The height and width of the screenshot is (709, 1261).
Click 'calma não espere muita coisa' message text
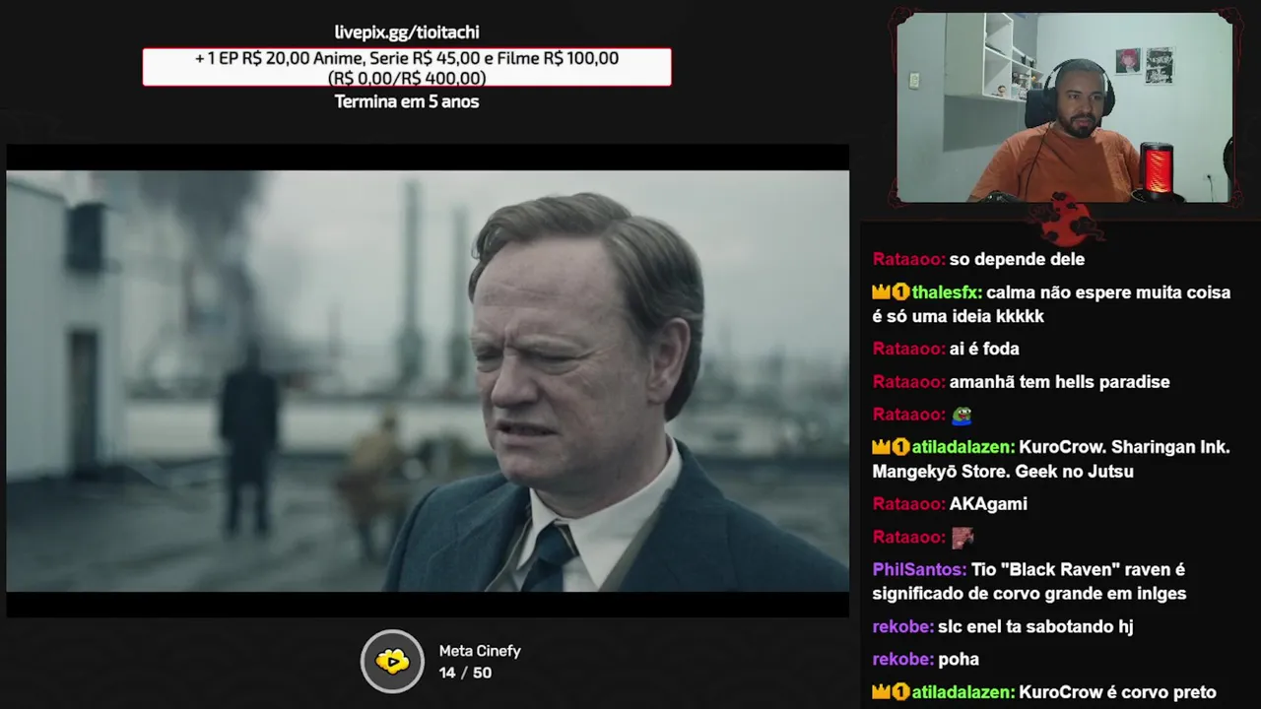(1108, 292)
